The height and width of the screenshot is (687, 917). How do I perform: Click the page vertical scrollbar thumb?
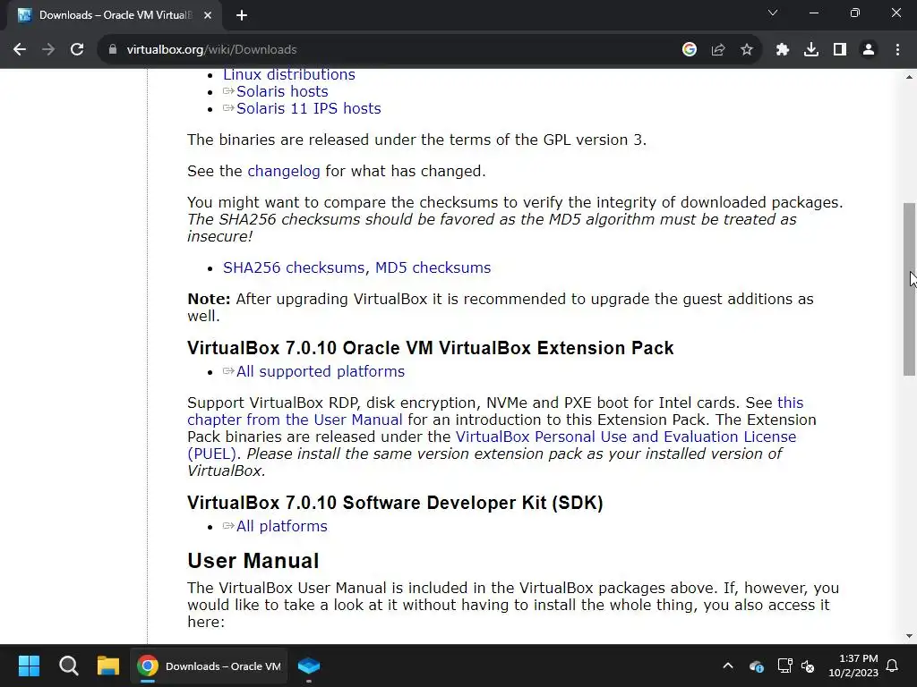point(909,289)
